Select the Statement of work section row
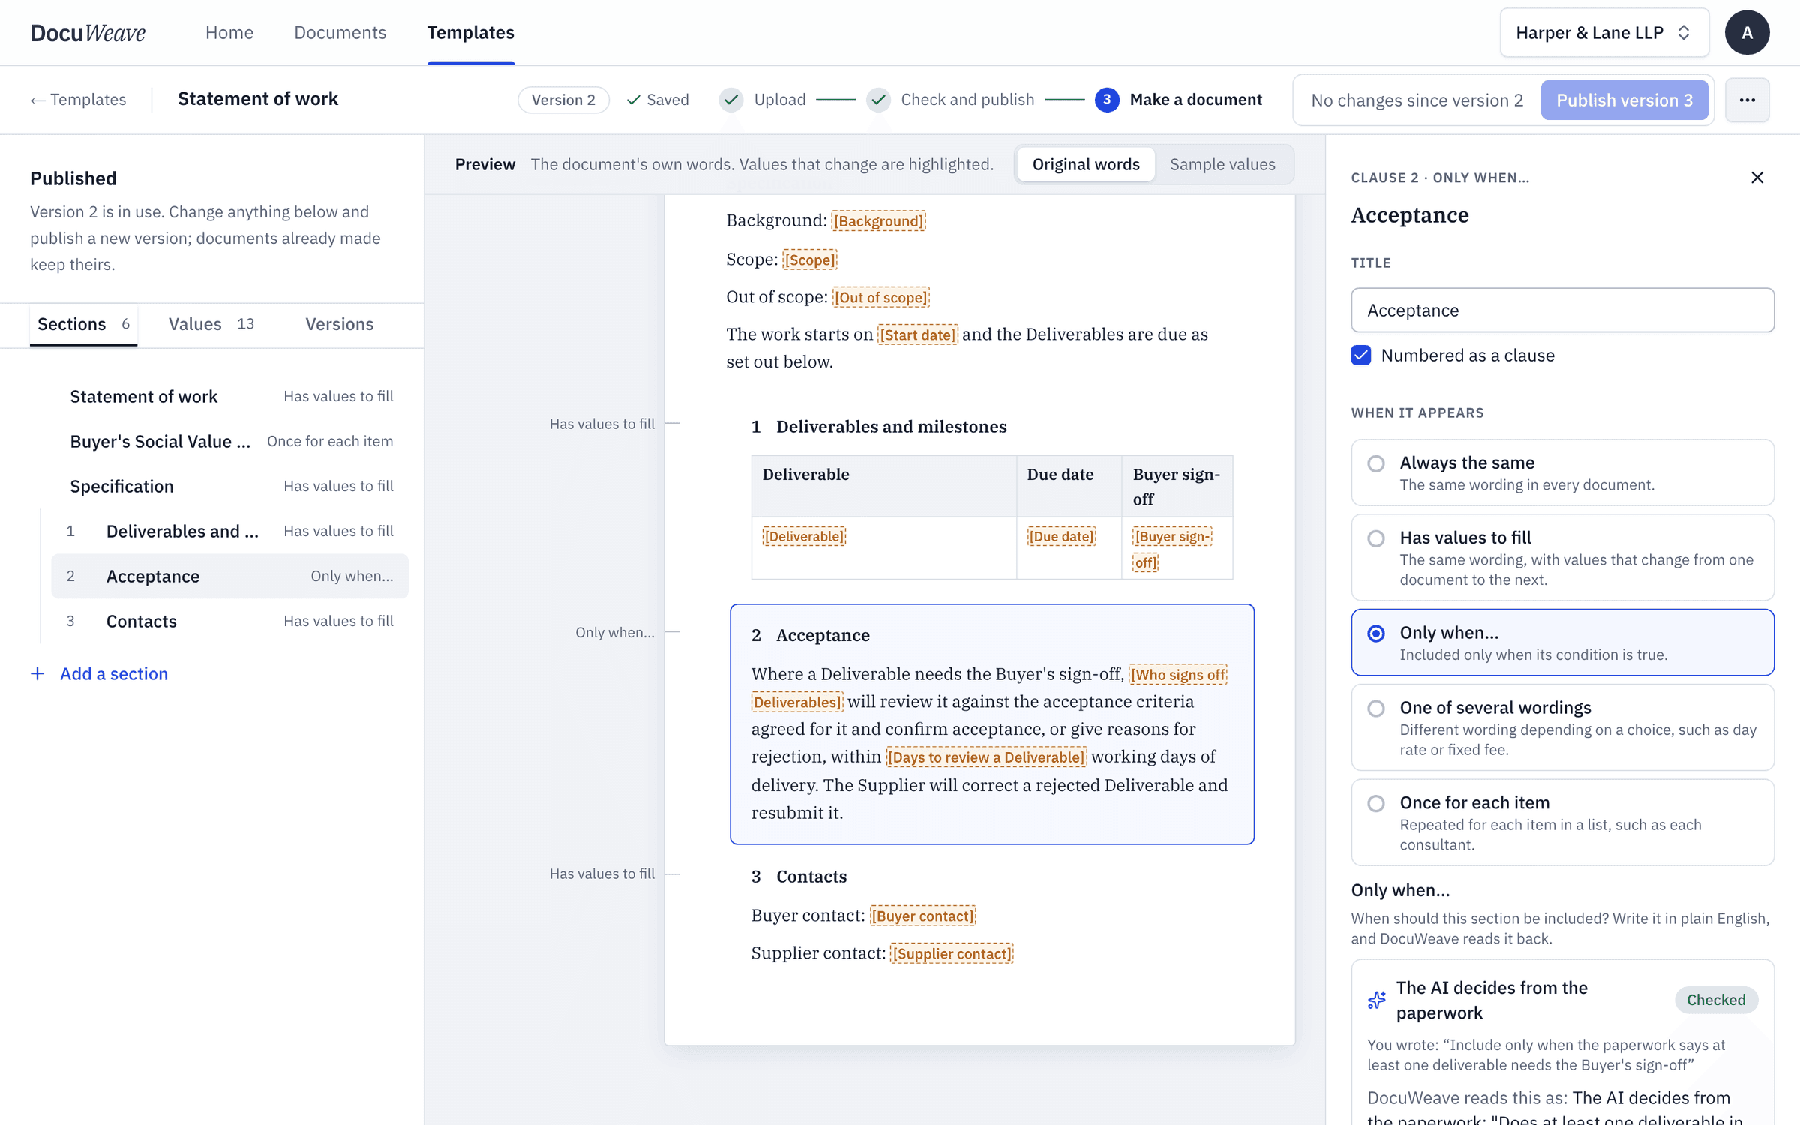The image size is (1800, 1125). point(229,396)
